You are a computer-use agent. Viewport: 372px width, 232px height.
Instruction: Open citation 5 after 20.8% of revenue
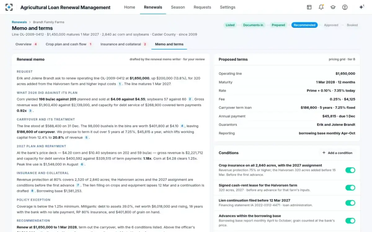86,137
